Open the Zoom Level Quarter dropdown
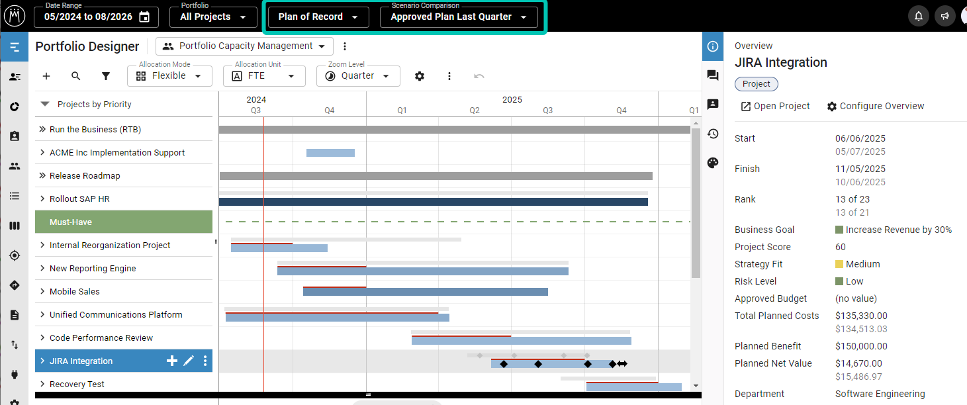This screenshot has width=967, height=405. (x=358, y=76)
